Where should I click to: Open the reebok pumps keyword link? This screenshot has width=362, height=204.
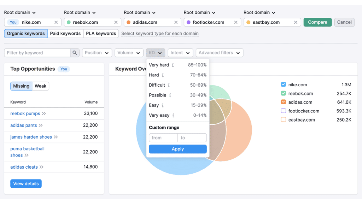[25, 113]
